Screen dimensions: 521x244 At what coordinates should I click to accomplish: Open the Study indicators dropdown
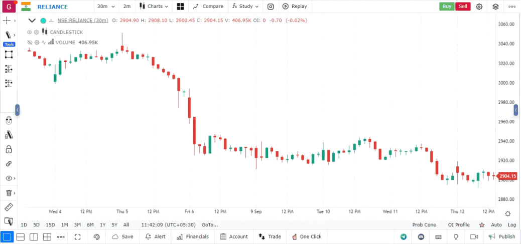[245, 7]
